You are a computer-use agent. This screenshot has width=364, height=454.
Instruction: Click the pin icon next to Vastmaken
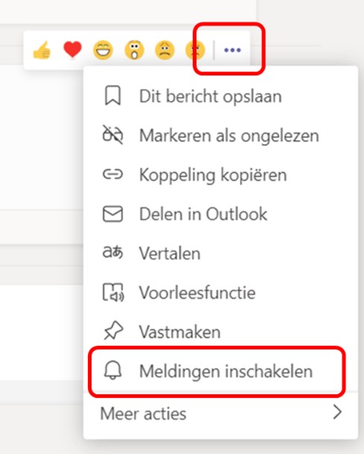coord(113,330)
